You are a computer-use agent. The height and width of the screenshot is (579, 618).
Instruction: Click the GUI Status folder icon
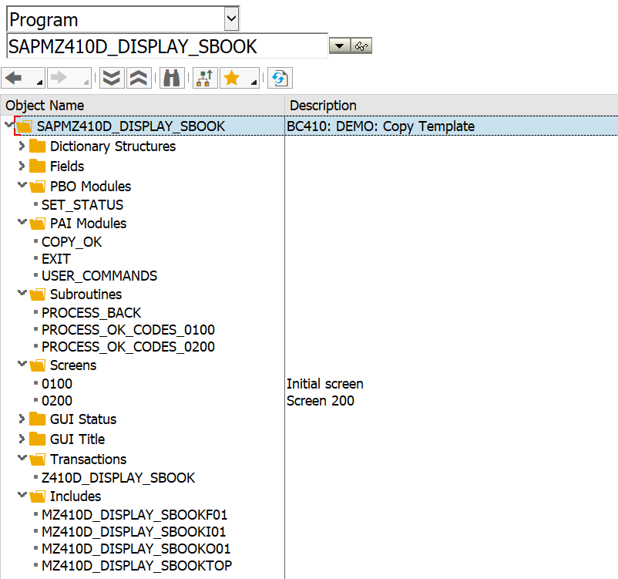point(38,419)
